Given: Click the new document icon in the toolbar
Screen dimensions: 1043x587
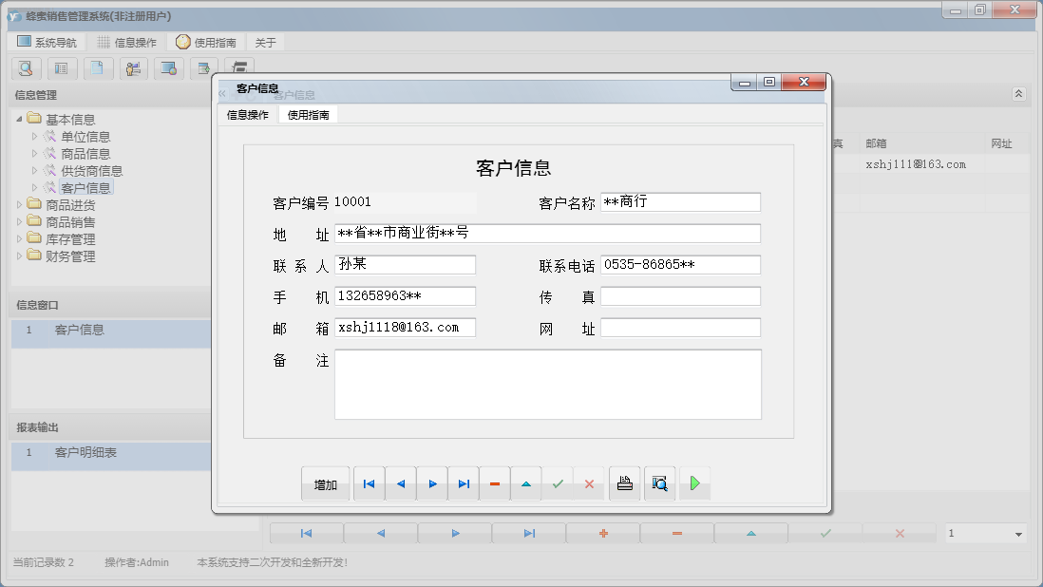Looking at the screenshot, I should (98, 68).
